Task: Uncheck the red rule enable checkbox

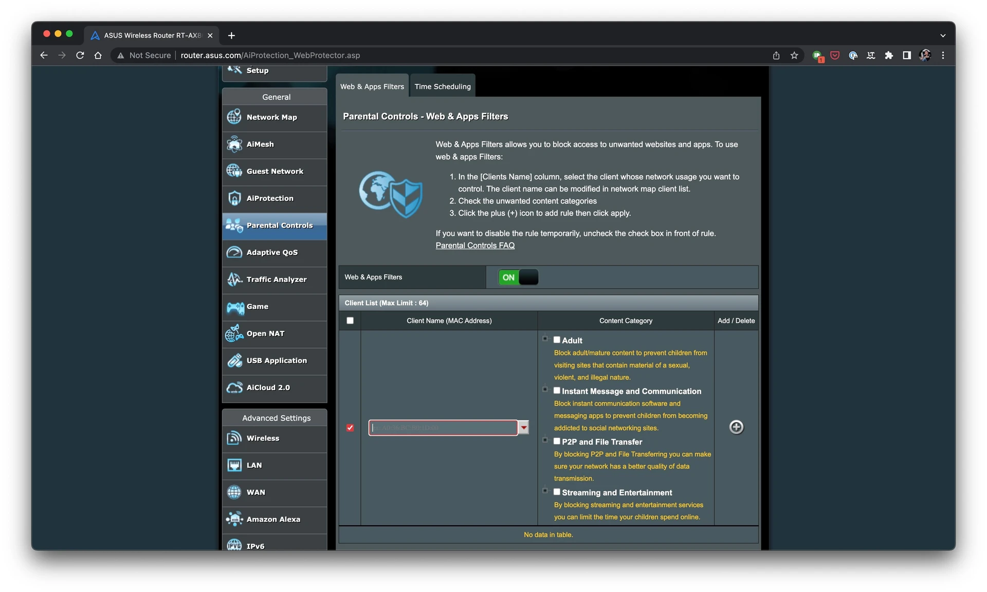Action: click(350, 428)
